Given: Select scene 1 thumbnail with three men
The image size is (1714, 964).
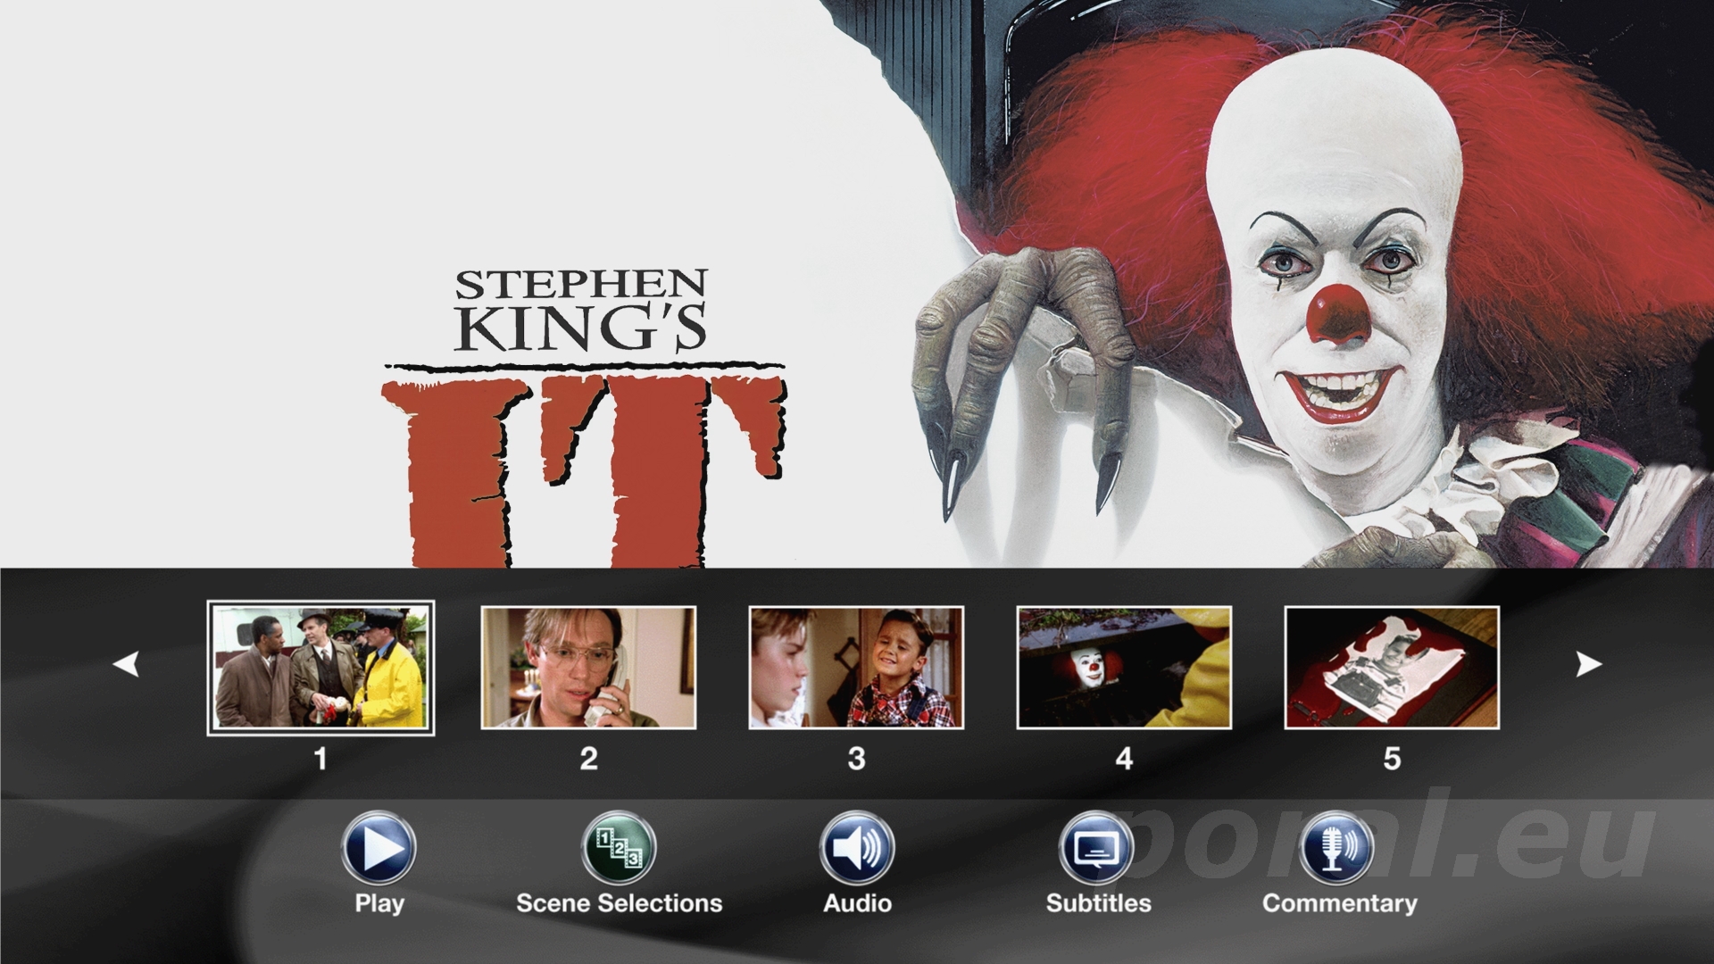Looking at the screenshot, I should pyautogui.click(x=320, y=668).
